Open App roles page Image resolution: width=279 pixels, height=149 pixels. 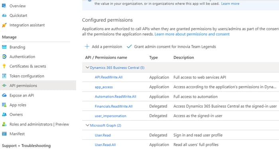coord(18,105)
